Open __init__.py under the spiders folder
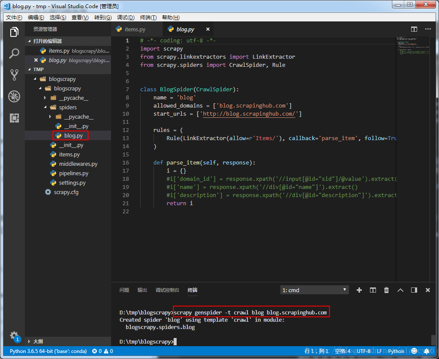 coord(76,126)
